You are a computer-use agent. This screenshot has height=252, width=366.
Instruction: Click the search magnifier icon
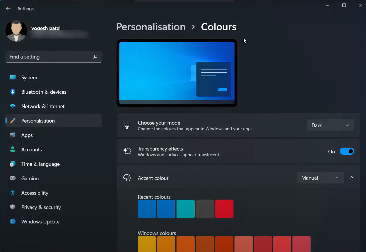point(95,57)
